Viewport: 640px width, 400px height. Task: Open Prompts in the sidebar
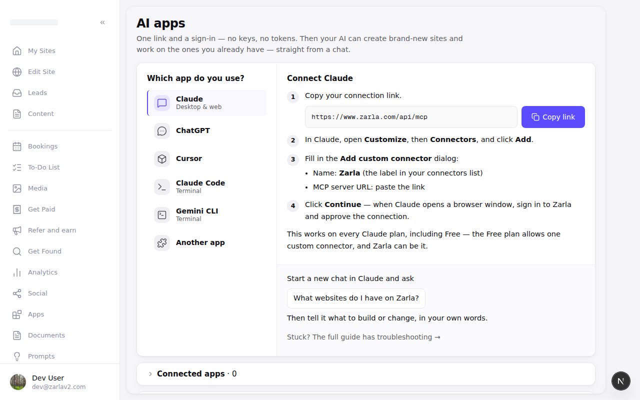click(60, 355)
